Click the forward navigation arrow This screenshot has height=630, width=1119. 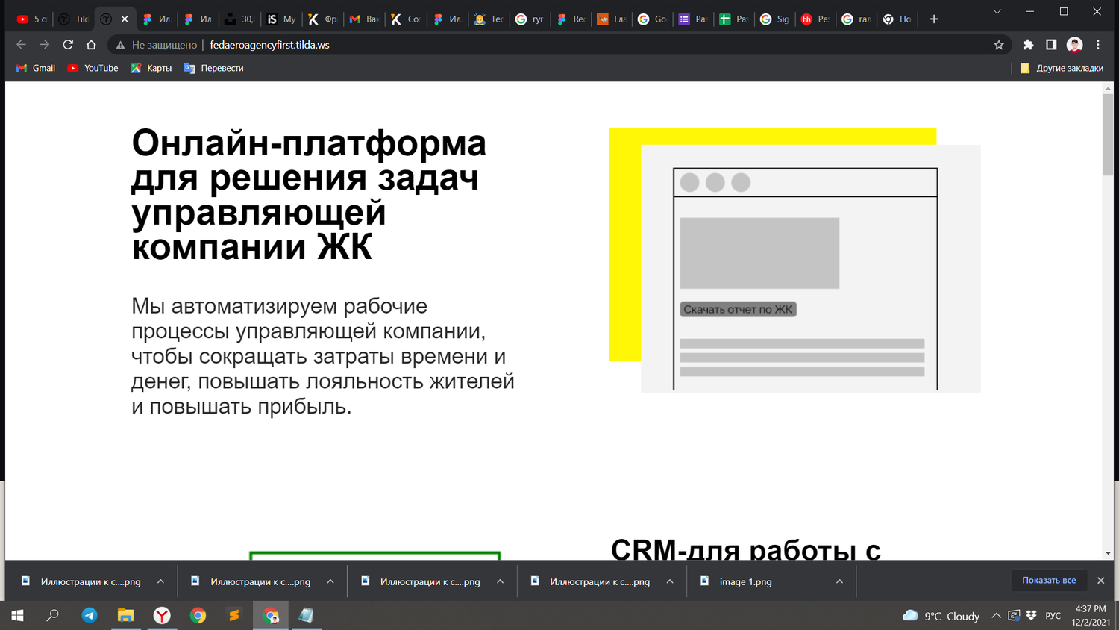tap(44, 45)
